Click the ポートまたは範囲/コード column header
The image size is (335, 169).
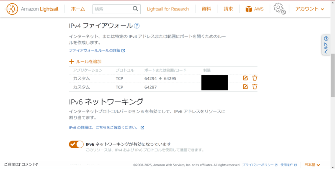[x=165, y=70]
